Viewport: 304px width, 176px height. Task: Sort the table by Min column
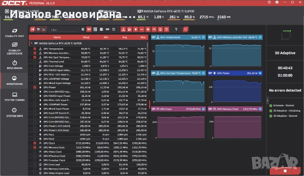pos(106,37)
